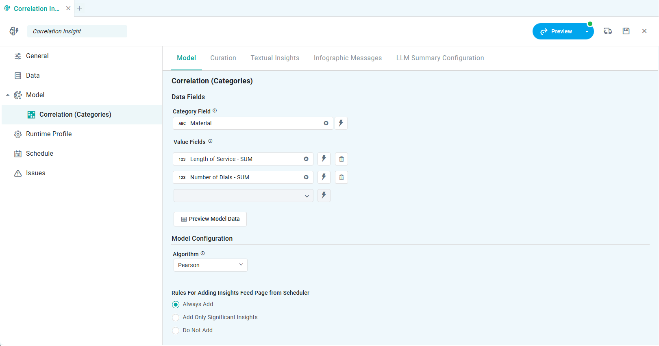Open the Algorithm Pearson dropdown

pyautogui.click(x=210, y=265)
